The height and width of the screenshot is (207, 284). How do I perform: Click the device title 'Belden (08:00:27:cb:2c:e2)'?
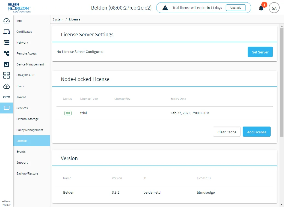pyautogui.click(x=121, y=8)
